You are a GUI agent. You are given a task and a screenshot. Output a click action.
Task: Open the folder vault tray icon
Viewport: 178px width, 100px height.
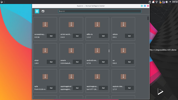tap(164, 2)
